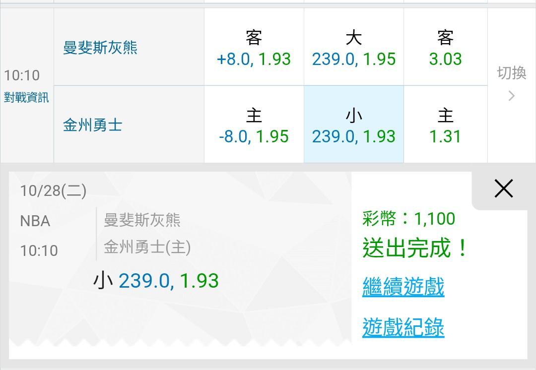Screen dimensions: 536x370
Task: Select away spread +8.0, 1.93
Action: (254, 48)
